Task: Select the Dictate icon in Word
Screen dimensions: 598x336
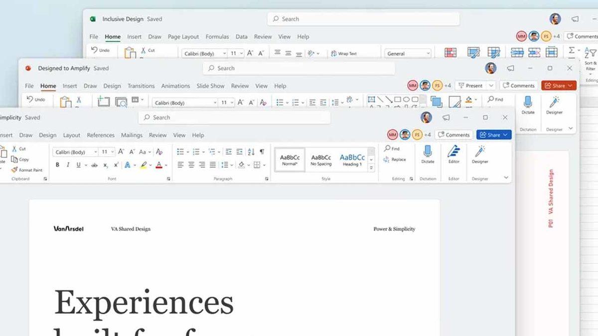Action: coord(428,151)
